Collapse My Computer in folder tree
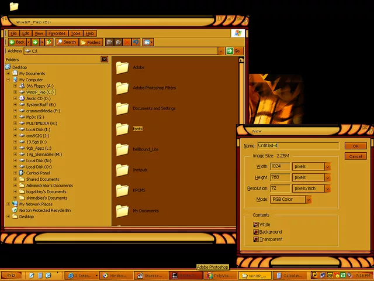Screen dimensions: 374x281 [8, 80]
